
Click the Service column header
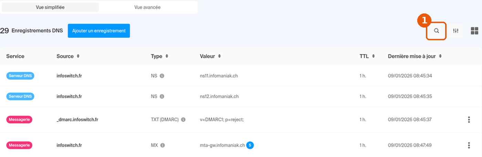pos(15,56)
